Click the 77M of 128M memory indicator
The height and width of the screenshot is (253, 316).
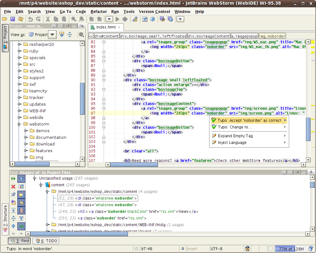(291, 249)
